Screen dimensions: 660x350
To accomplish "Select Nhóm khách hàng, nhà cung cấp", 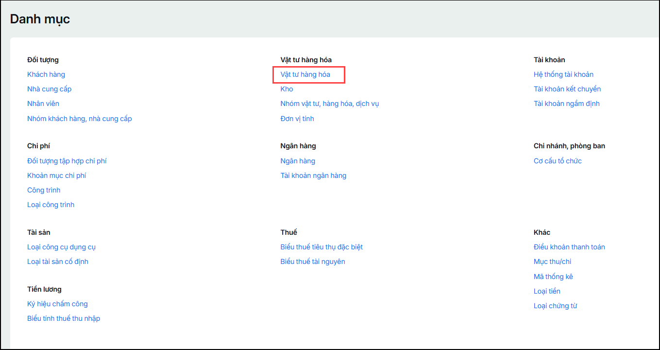I will (80, 119).
